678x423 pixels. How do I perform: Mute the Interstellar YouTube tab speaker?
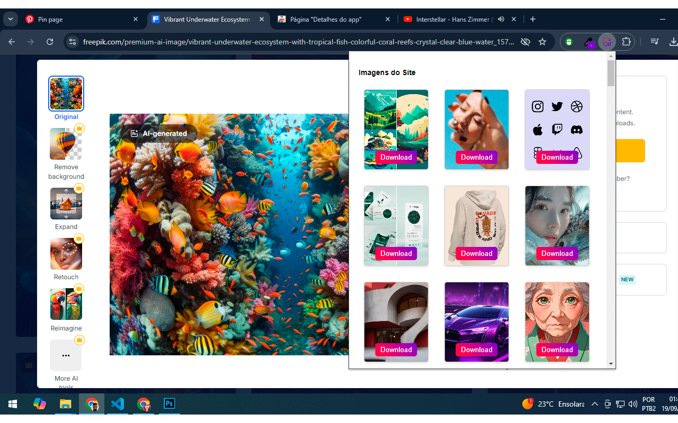tap(501, 19)
